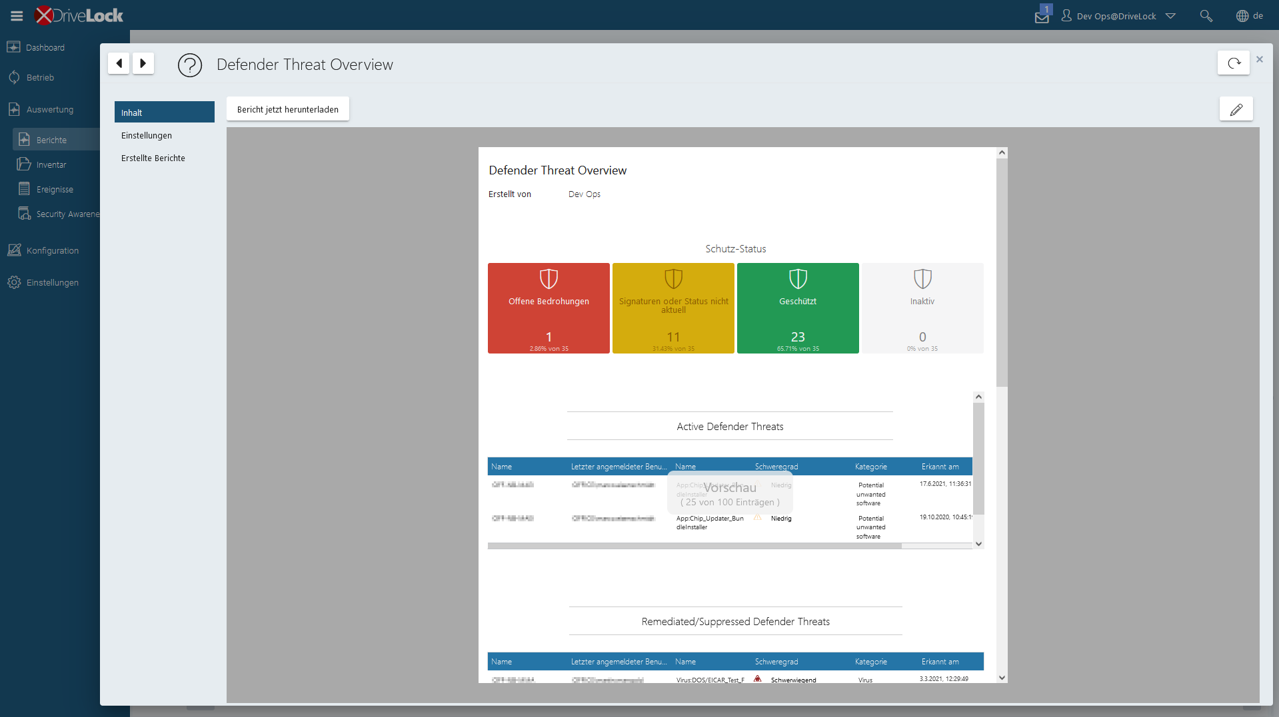Image resolution: width=1279 pixels, height=717 pixels.
Task: Click the Dev Ops creator name
Action: coord(585,194)
